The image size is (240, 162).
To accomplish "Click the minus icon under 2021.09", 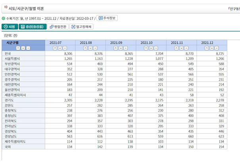I will (x=125, y=48).
